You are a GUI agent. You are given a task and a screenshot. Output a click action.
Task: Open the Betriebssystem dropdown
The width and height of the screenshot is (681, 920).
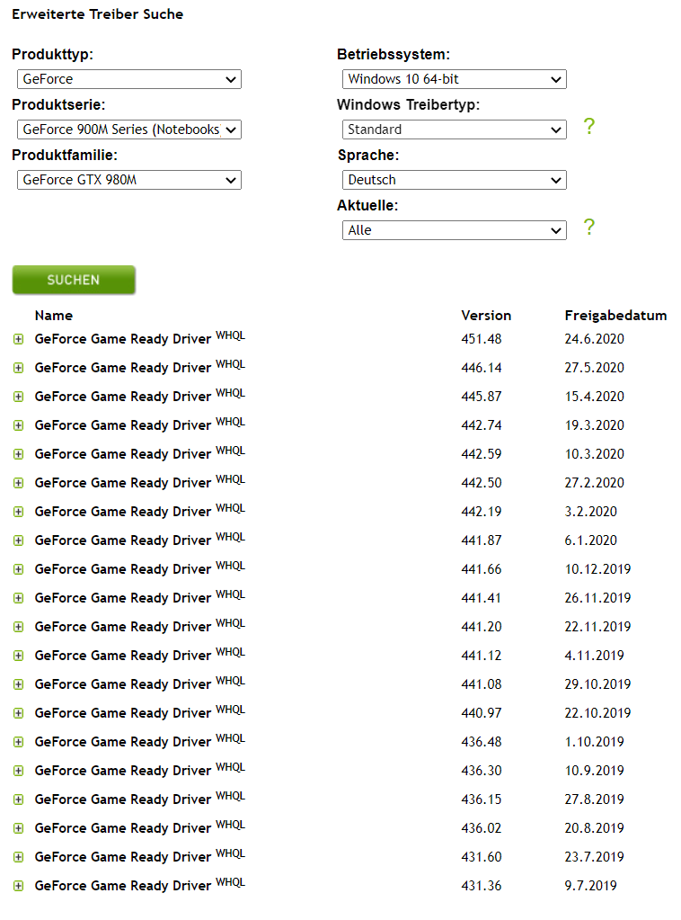click(454, 79)
